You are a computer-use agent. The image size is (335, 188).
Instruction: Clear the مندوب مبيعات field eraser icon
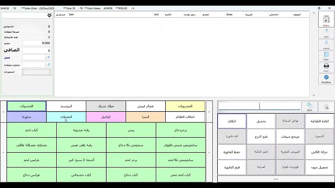click(48, 65)
